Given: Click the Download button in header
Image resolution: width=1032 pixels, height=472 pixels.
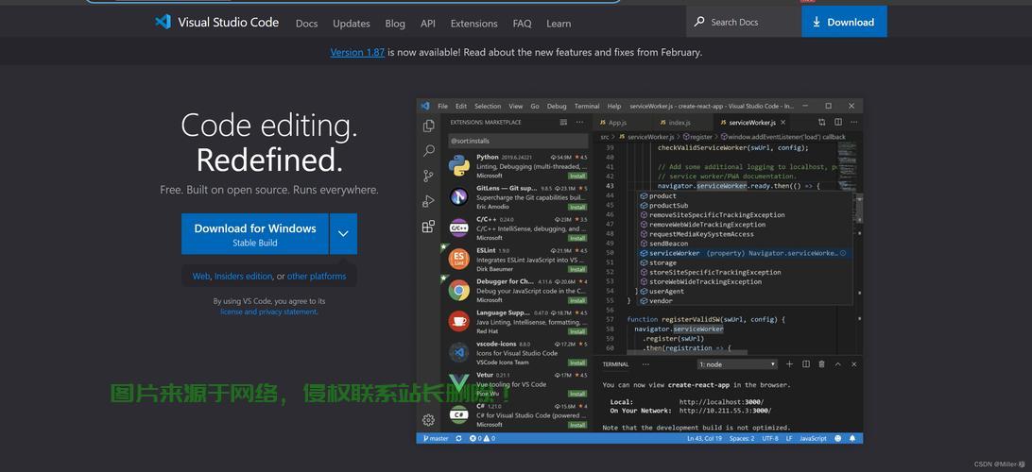Looking at the screenshot, I should tap(845, 22).
